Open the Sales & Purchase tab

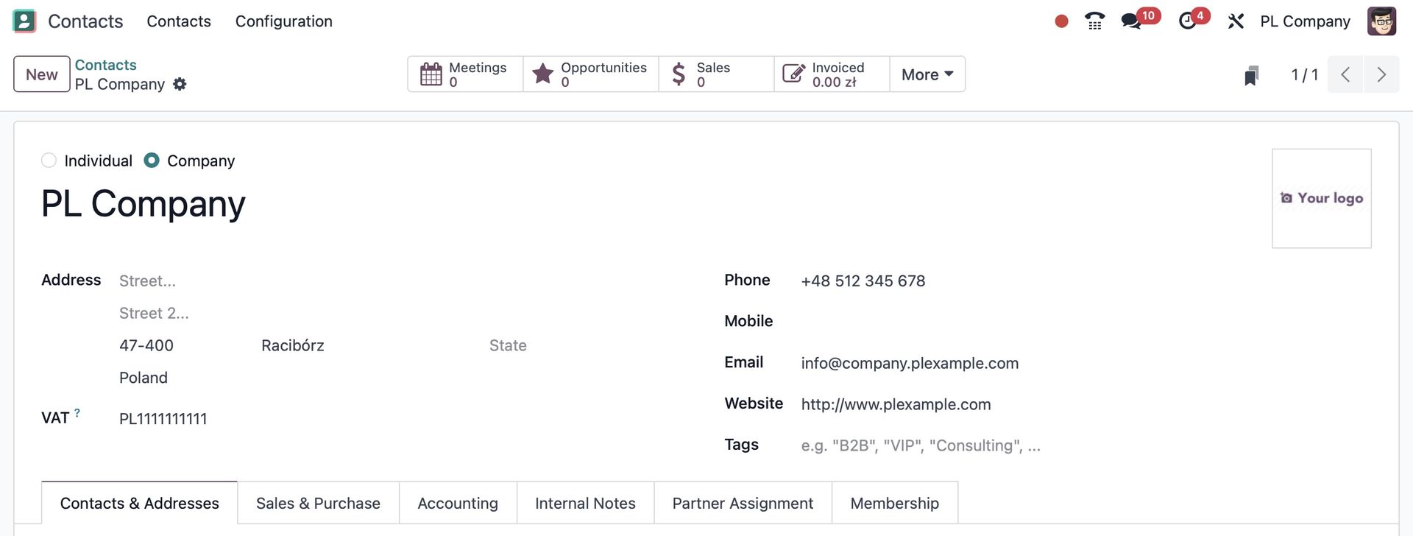tap(318, 504)
